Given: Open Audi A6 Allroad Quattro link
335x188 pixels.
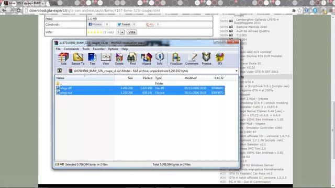Looking at the screenshot, I should pyautogui.click(x=253, y=31).
